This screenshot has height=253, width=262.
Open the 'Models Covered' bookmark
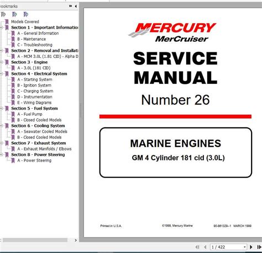[x=25, y=21]
